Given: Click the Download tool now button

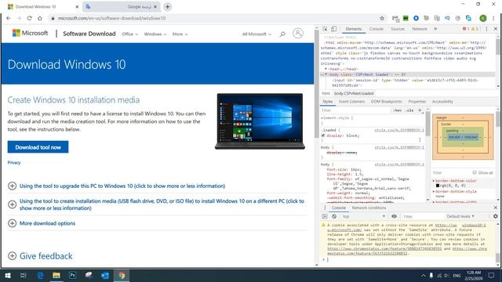Looking at the screenshot, I should (38, 147).
